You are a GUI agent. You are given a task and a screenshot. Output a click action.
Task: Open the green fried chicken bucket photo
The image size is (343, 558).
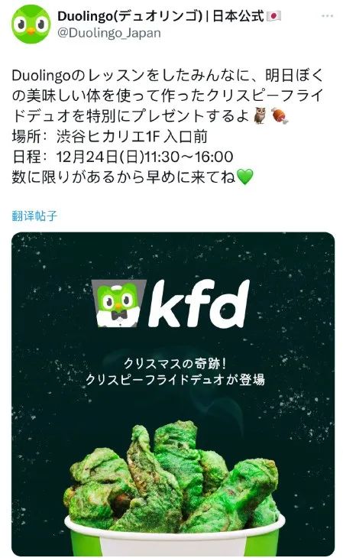pos(173,394)
